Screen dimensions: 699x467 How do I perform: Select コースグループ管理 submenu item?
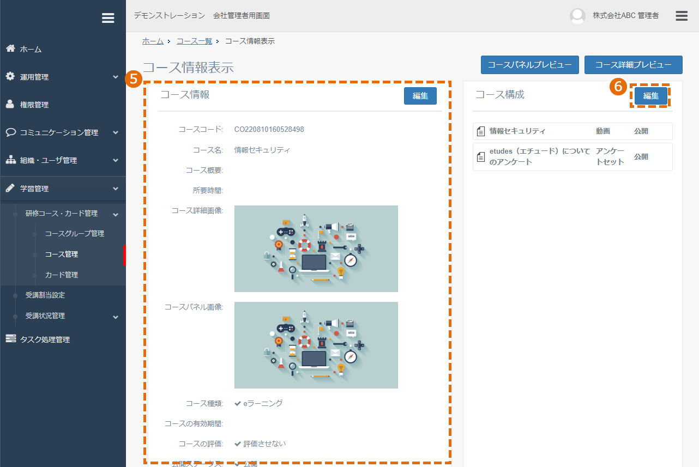tap(75, 233)
